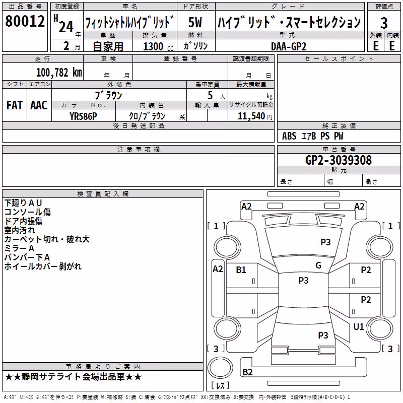Click inspector note 下廻りAU
Image resolution: width=403 pixels, height=403 pixels.
click(23, 203)
